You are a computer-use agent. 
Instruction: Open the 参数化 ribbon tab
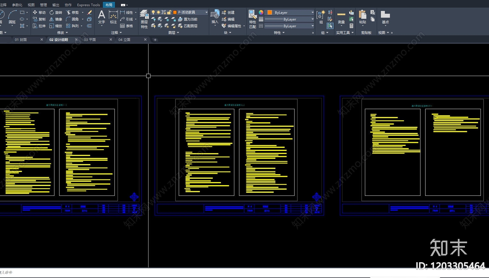click(x=17, y=5)
